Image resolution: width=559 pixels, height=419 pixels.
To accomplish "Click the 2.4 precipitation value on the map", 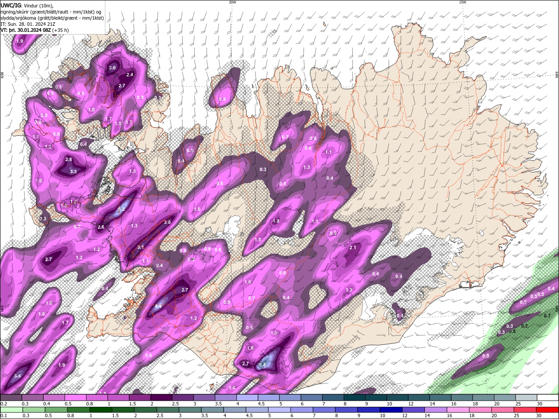I will click(x=130, y=75).
